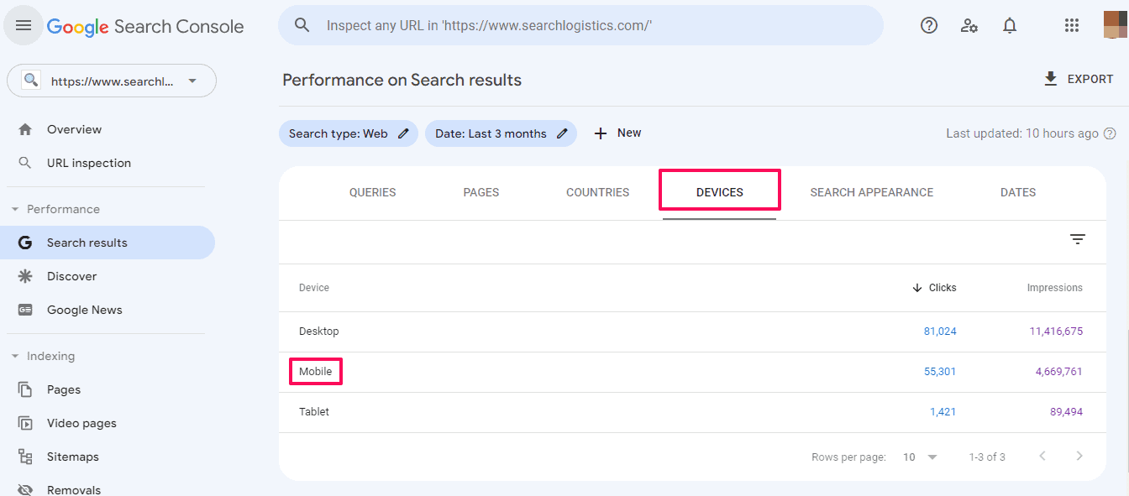
Task: Collapse the Indexing section
Action: pos(15,356)
